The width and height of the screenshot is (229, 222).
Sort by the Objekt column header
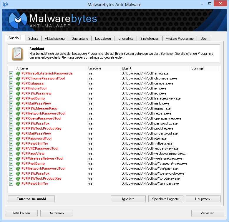click(x=155, y=68)
